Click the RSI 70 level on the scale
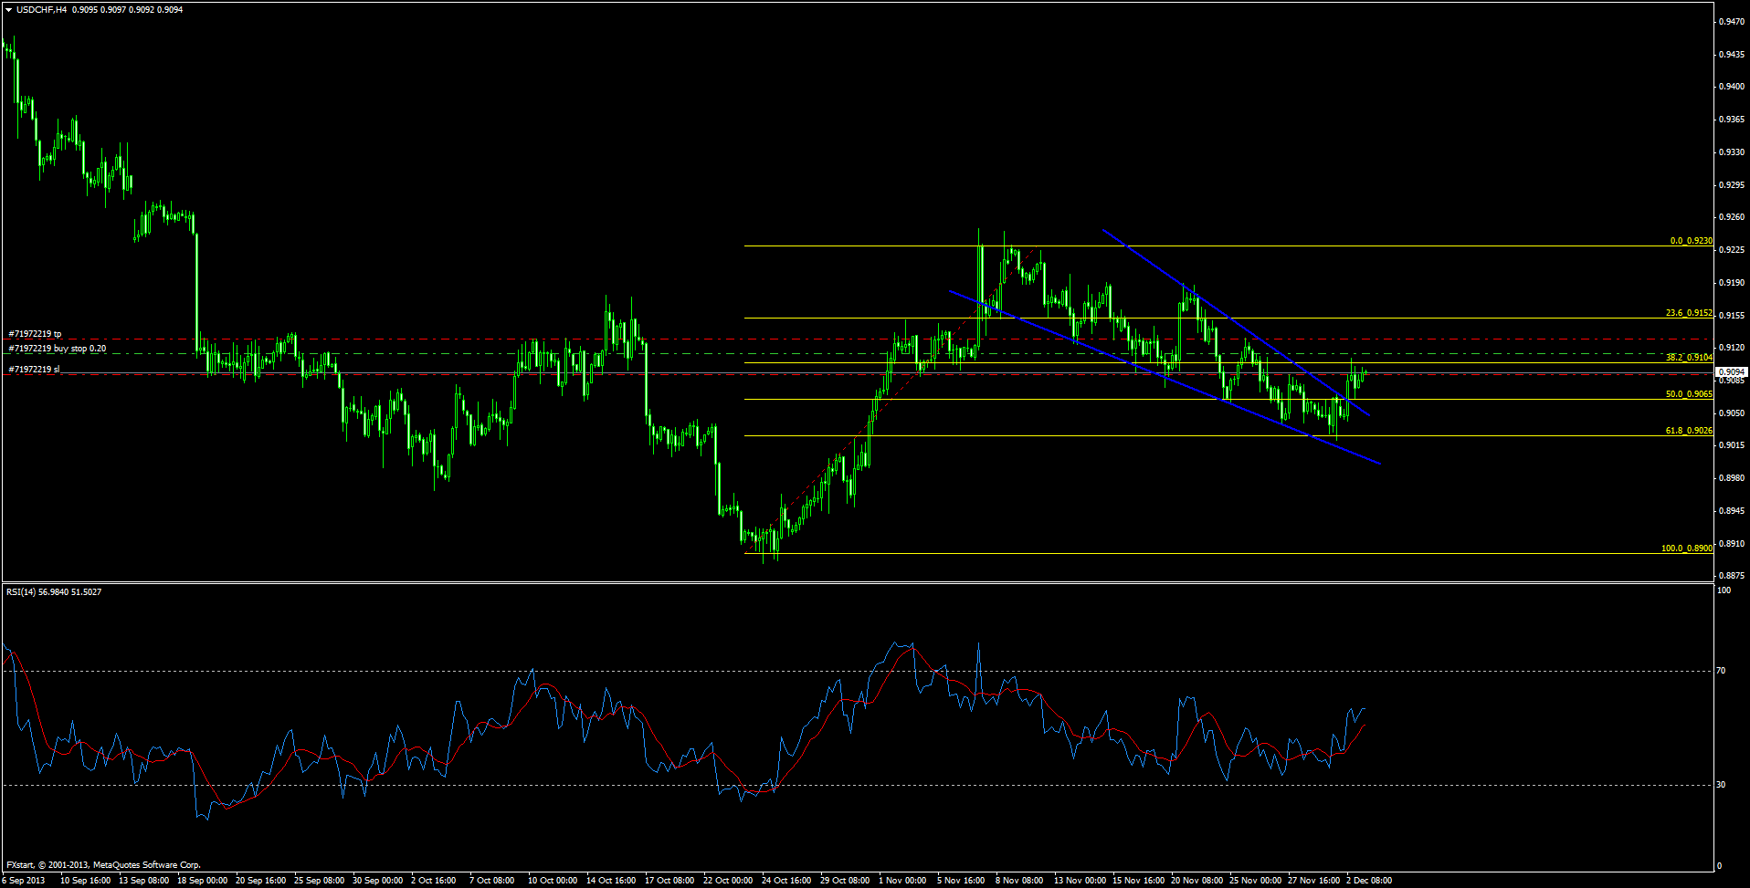The width and height of the screenshot is (1750, 888). tap(1722, 671)
